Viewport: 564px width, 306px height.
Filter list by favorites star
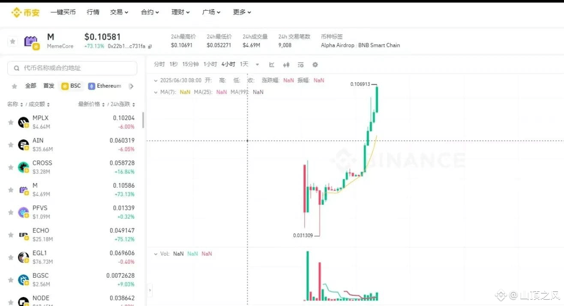click(x=14, y=86)
